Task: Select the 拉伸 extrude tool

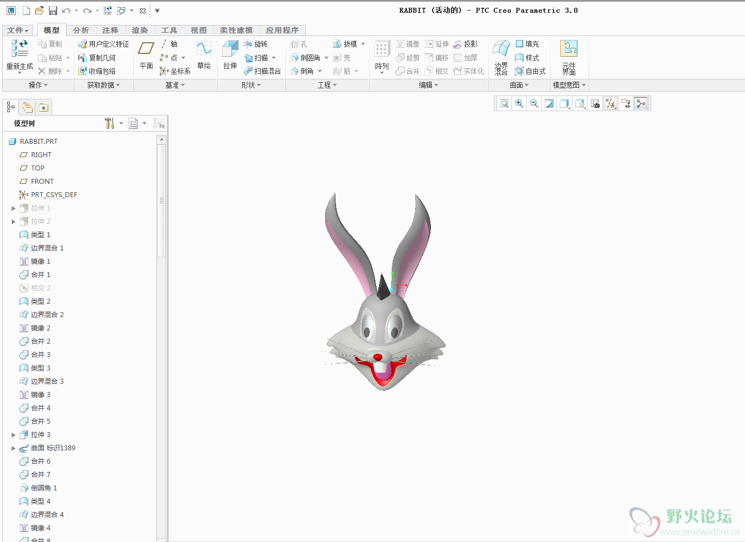Action: point(230,55)
